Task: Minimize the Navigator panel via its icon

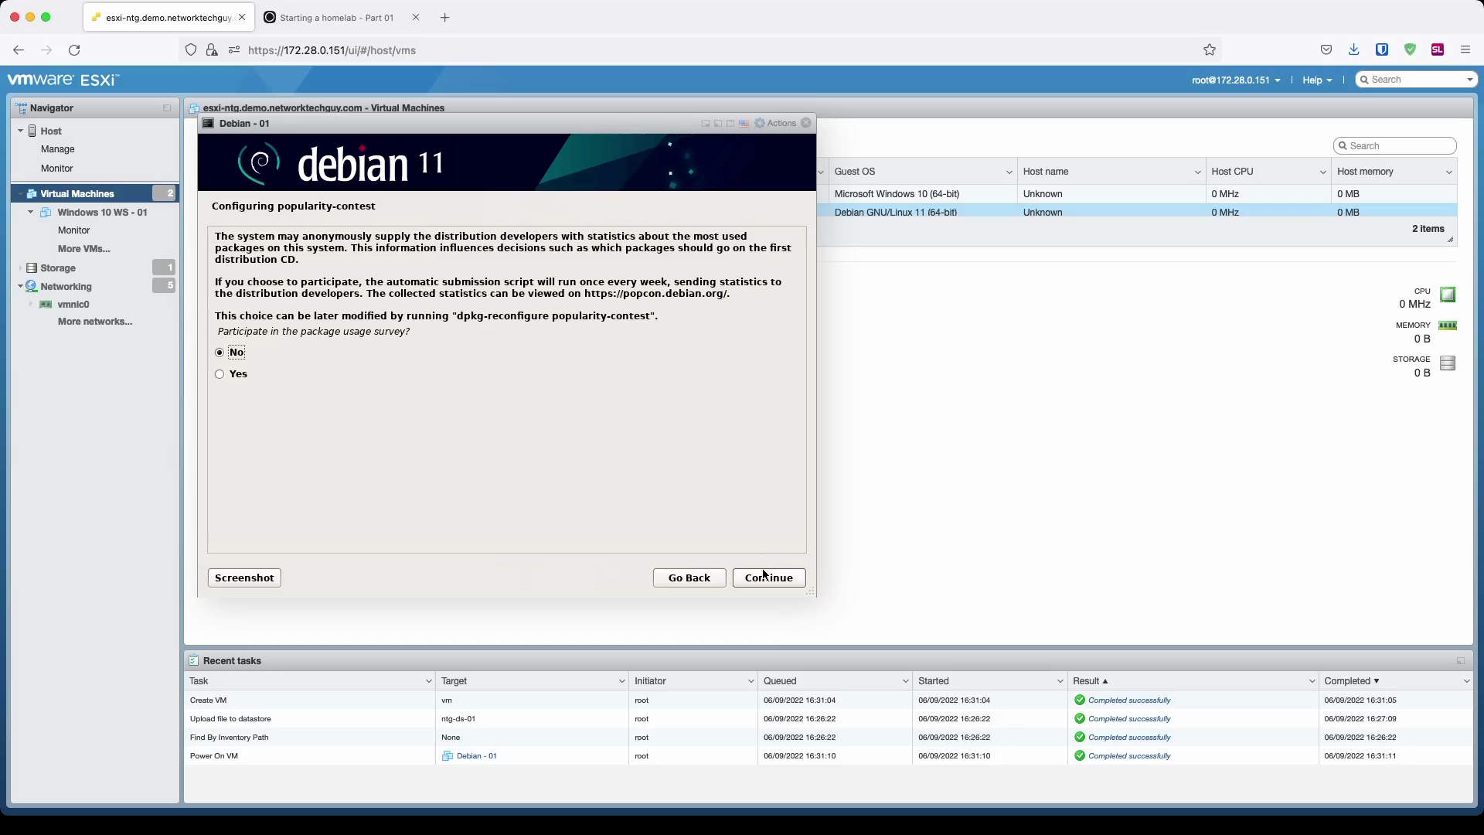Action: point(167,108)
